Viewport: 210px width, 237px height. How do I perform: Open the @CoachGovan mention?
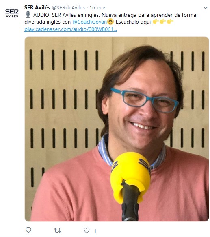pyautogui.click(x=90, y=22)
